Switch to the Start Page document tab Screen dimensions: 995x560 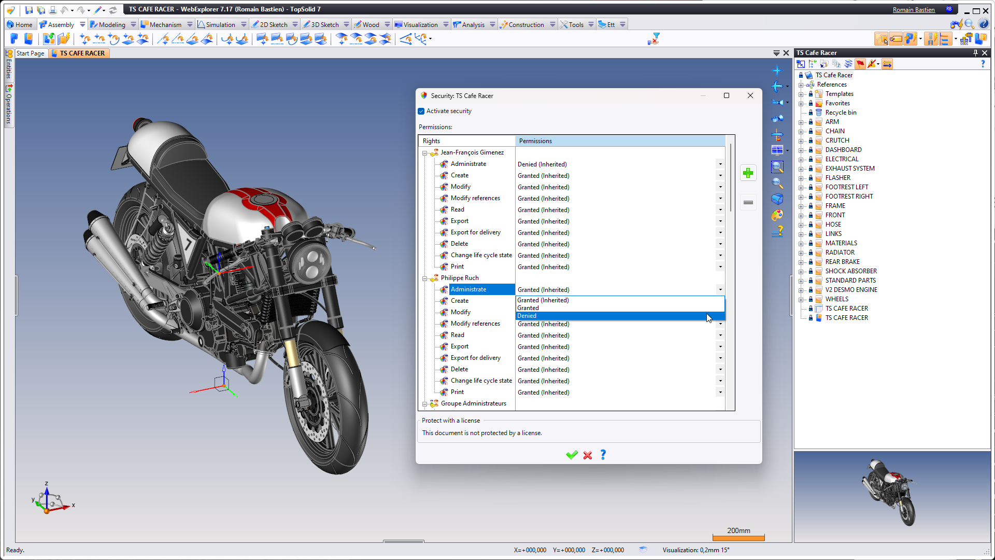click(x=31, y=53)
